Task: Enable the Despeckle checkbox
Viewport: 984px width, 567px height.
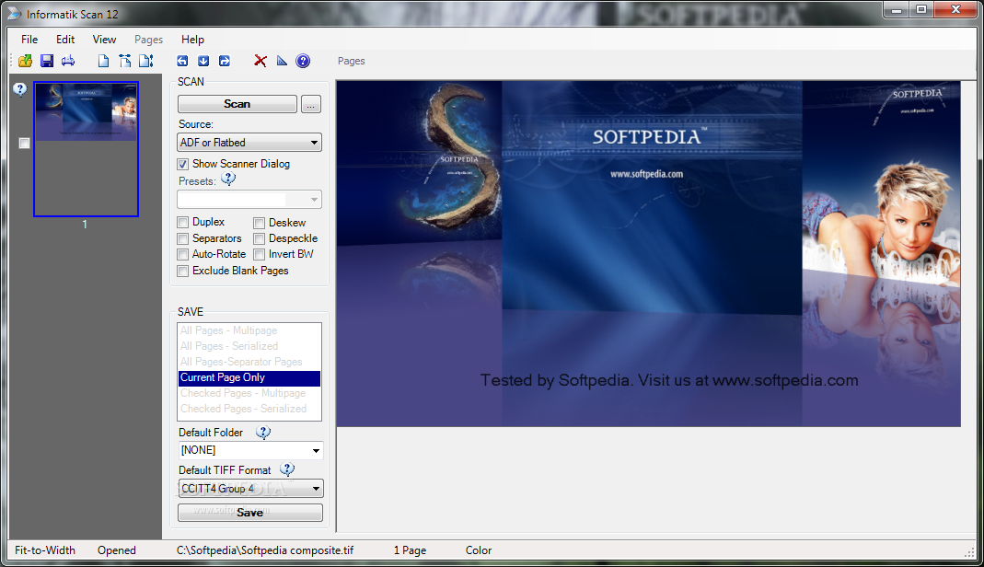Action: pos(260,238)
